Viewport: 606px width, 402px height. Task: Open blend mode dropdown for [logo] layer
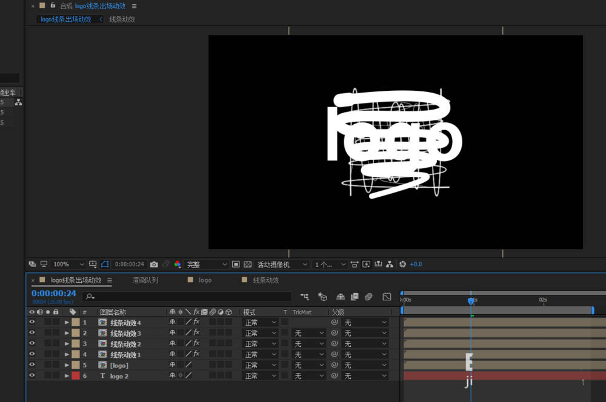coord(260,366)
